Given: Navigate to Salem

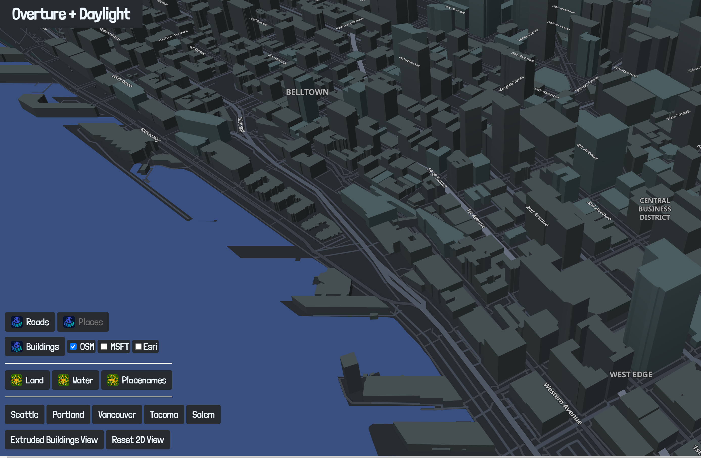Looking at the screenshot, I should click(x=203, y=415).
